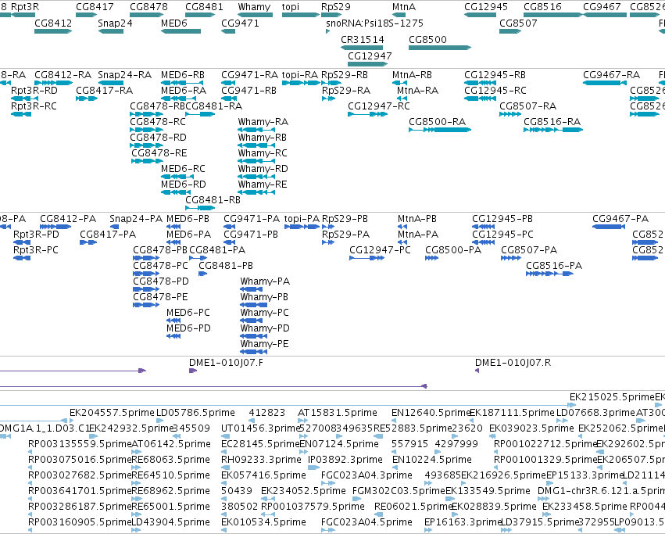This screenshot has width=665, height=534.
Task: Select the CG9467-PA protein bar
Action: tap(609, 227)
